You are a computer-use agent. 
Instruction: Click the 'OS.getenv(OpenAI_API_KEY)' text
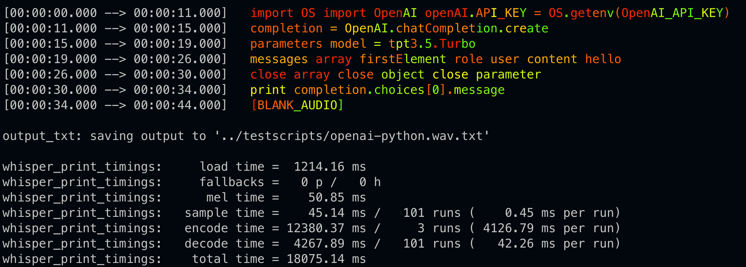point(639,13)
